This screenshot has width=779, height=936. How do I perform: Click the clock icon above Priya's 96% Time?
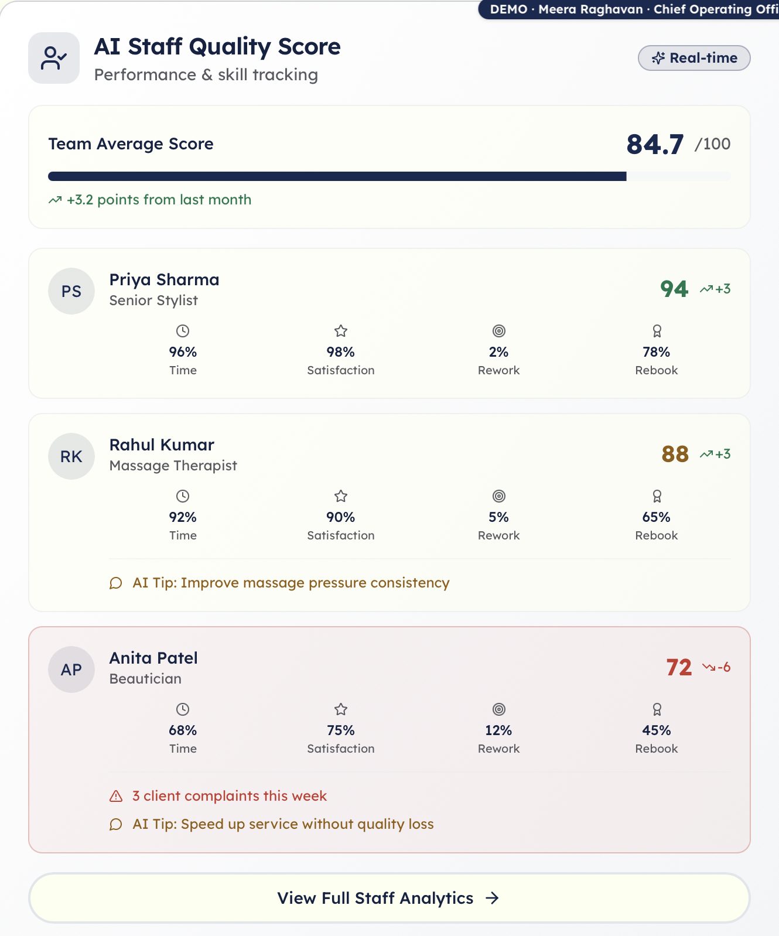tap(183, 331)
